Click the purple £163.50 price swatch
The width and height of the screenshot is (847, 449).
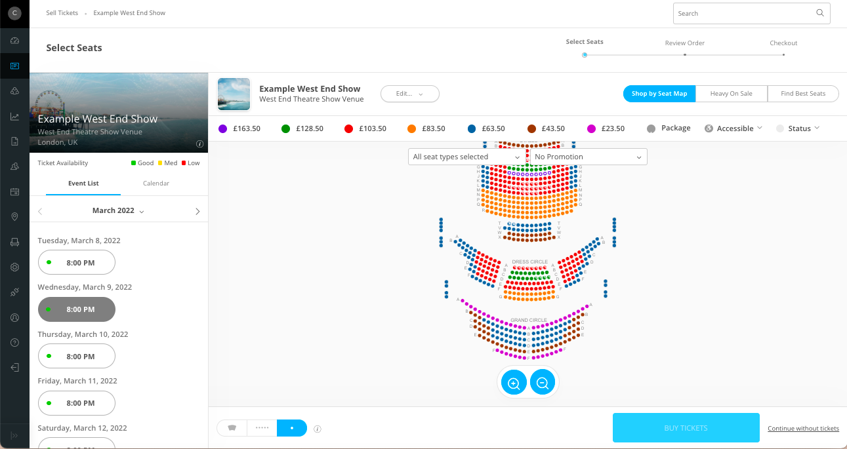point(222,128)
